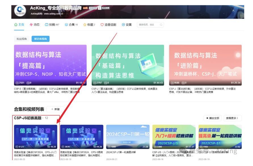This screenshot has height=166, width=253.
Task: Click the 01:25:34 duration on 进阶篇
Action: click(x=236, y=83)
